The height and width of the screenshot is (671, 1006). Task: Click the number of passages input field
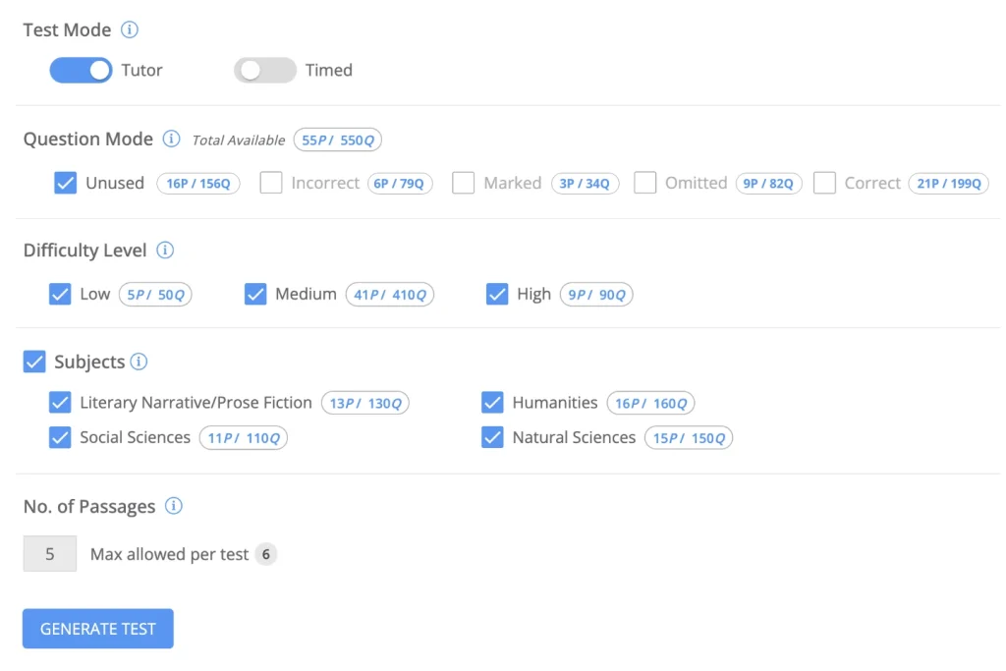[x=50, y=554]
